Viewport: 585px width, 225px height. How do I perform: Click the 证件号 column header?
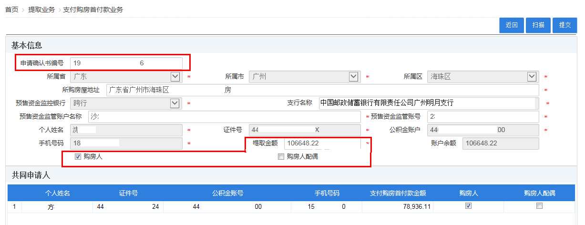click(x=128, y=193)
